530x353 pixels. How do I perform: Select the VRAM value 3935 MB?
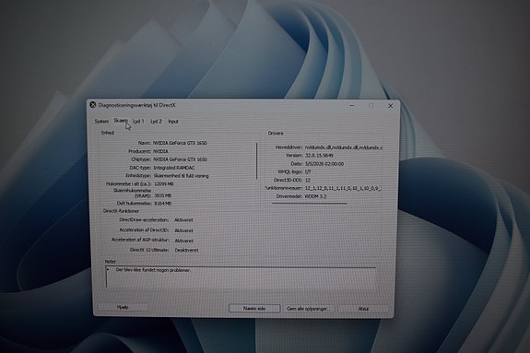click(x=162, y=195)
